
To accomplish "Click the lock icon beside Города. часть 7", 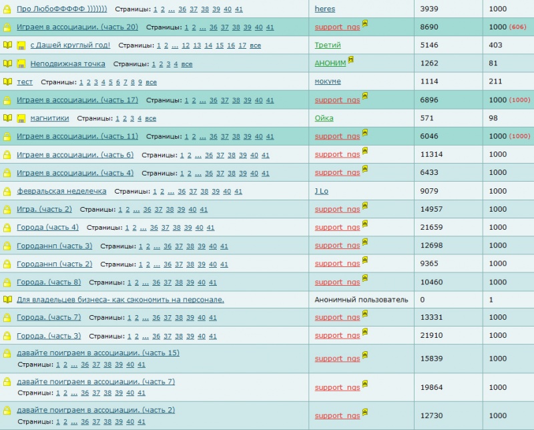I will (x=7, y=318).
